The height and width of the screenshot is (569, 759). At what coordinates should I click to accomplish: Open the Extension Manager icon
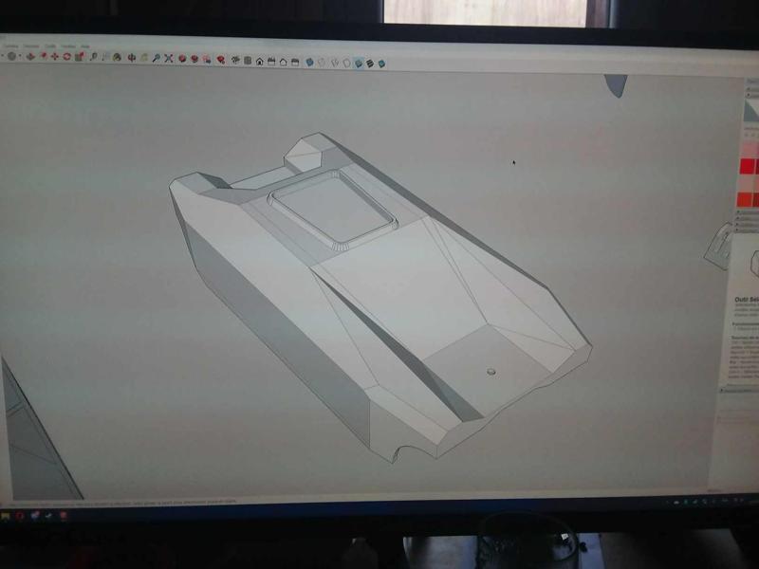221,60
